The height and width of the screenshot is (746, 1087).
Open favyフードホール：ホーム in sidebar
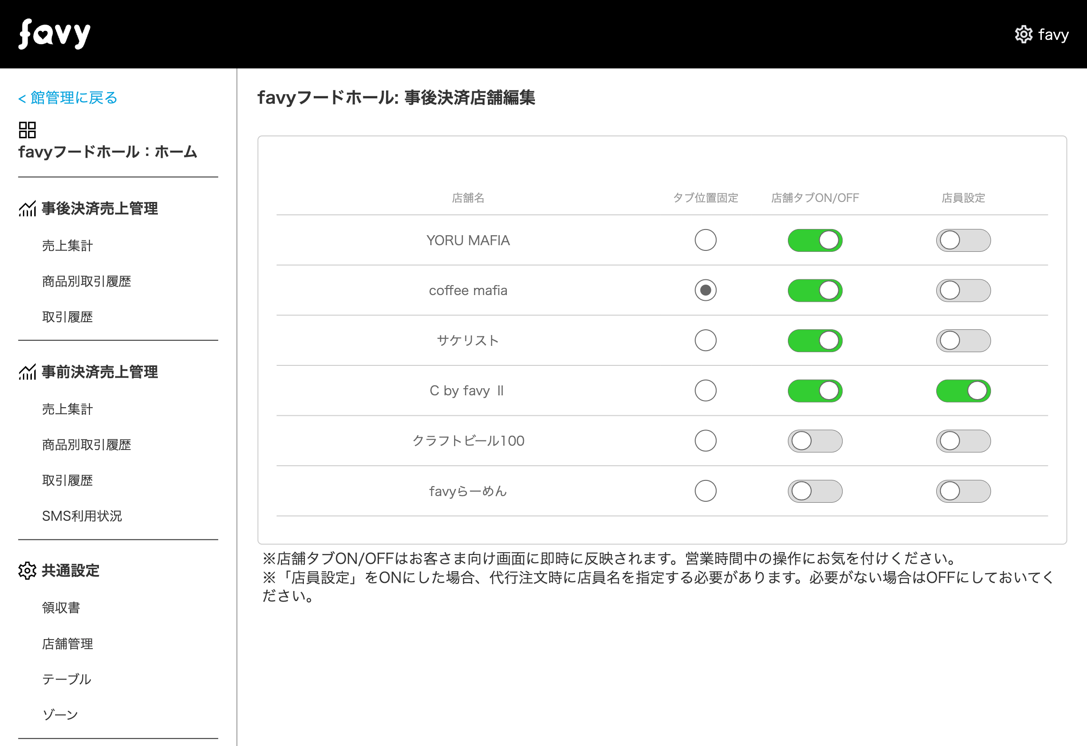[107, 152]
